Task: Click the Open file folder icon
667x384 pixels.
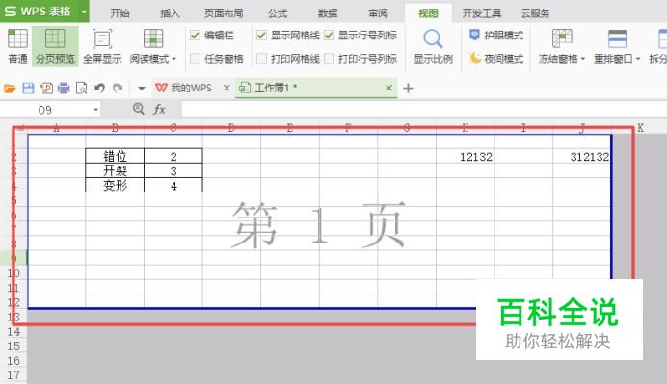Action: pyautogui.click(x=10, y=88)
